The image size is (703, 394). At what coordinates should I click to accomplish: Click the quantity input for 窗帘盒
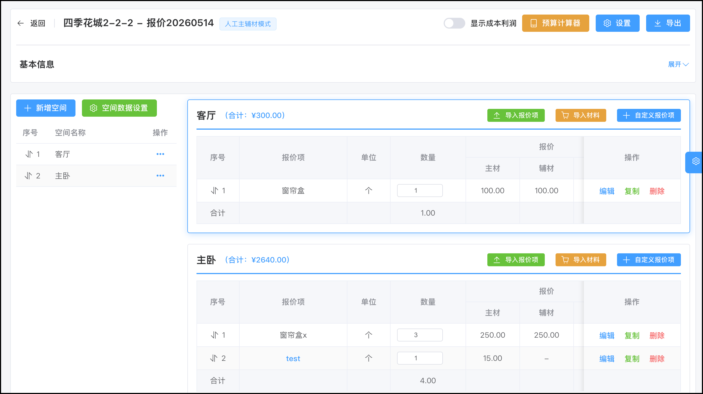[420, 191]
